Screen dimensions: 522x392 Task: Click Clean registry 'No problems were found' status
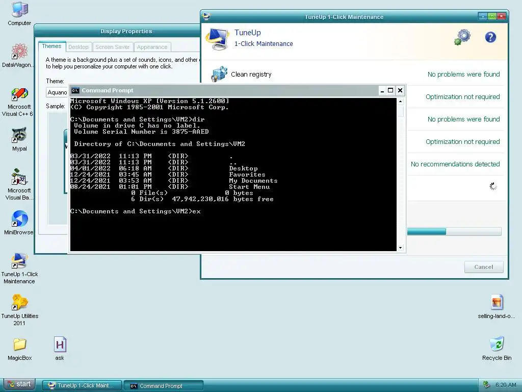[x=463, y=74]
